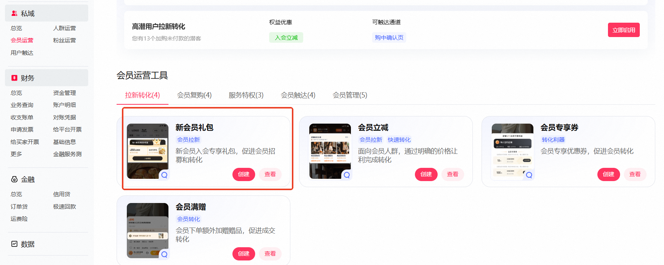
Task: Open 人群运营 in sidebar
Action: [x=64, y=28]
